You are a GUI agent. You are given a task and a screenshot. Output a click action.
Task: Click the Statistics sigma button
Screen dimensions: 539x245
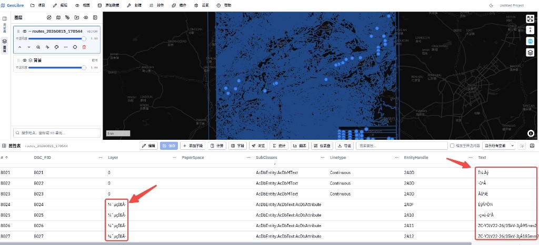click(x=279, y=146)
